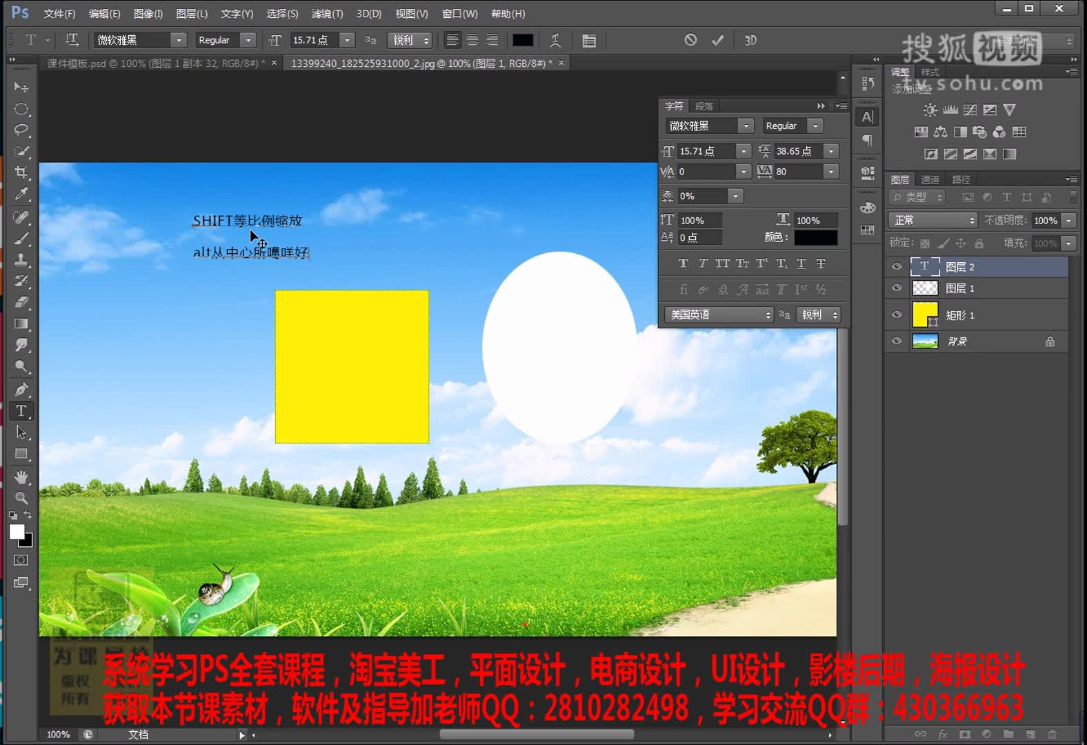This screenshot has width=1087, height=745.
Task: Select the Crop tool
Action: coord(21,172)
